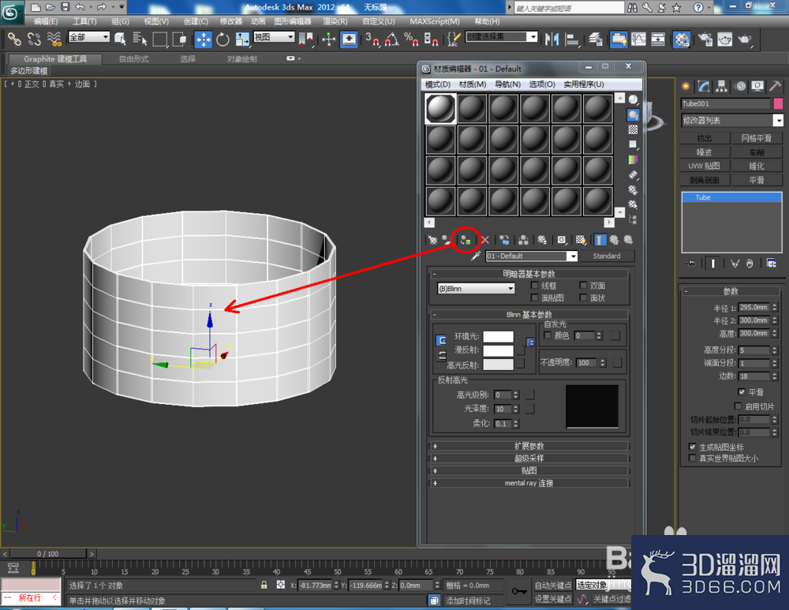Click the 环境光 ambient color swatch
Screen dimensions: 789x610
click(x=498, y=337)
